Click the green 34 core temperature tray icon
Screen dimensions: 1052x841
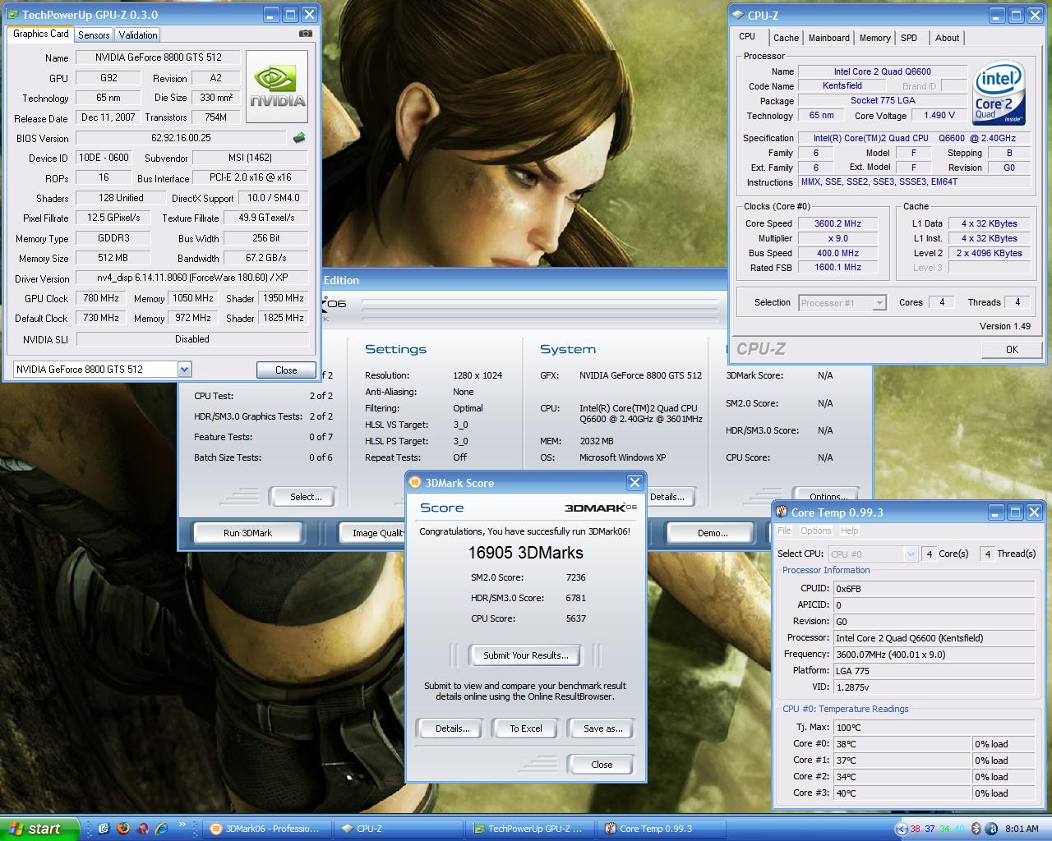tap(945, 829)
